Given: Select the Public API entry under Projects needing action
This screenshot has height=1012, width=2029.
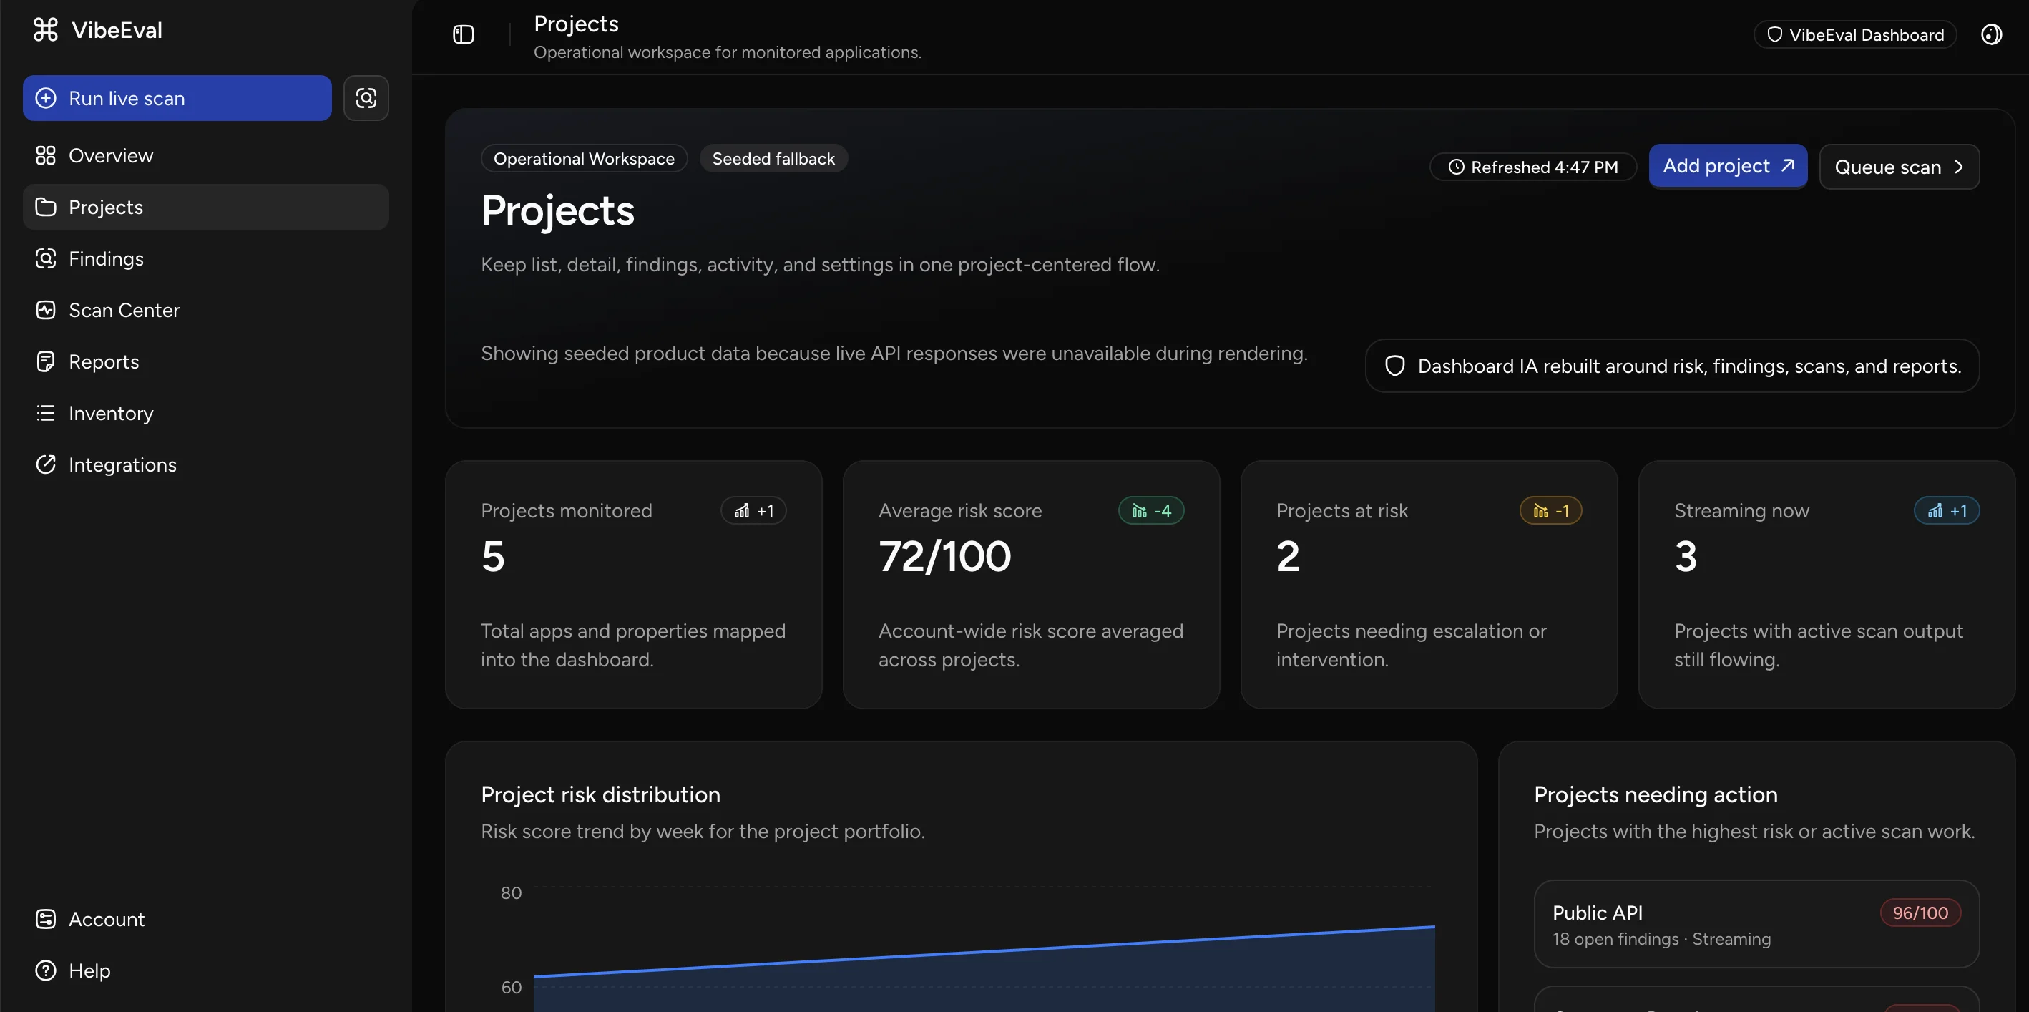Looking at the screenshot, I should (x=1755, y=924).
